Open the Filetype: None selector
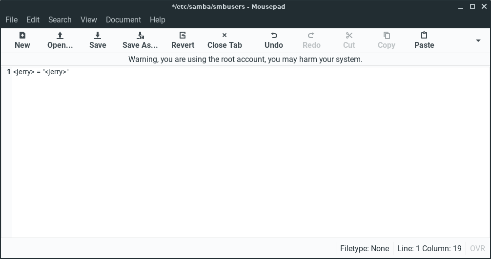 pyautogui.click(x=365, y=249)
